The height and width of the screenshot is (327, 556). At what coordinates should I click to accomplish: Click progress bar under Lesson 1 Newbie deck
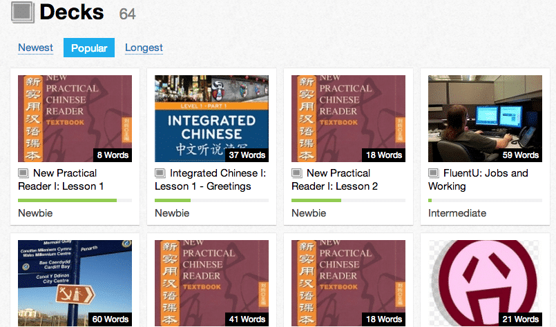75,201
